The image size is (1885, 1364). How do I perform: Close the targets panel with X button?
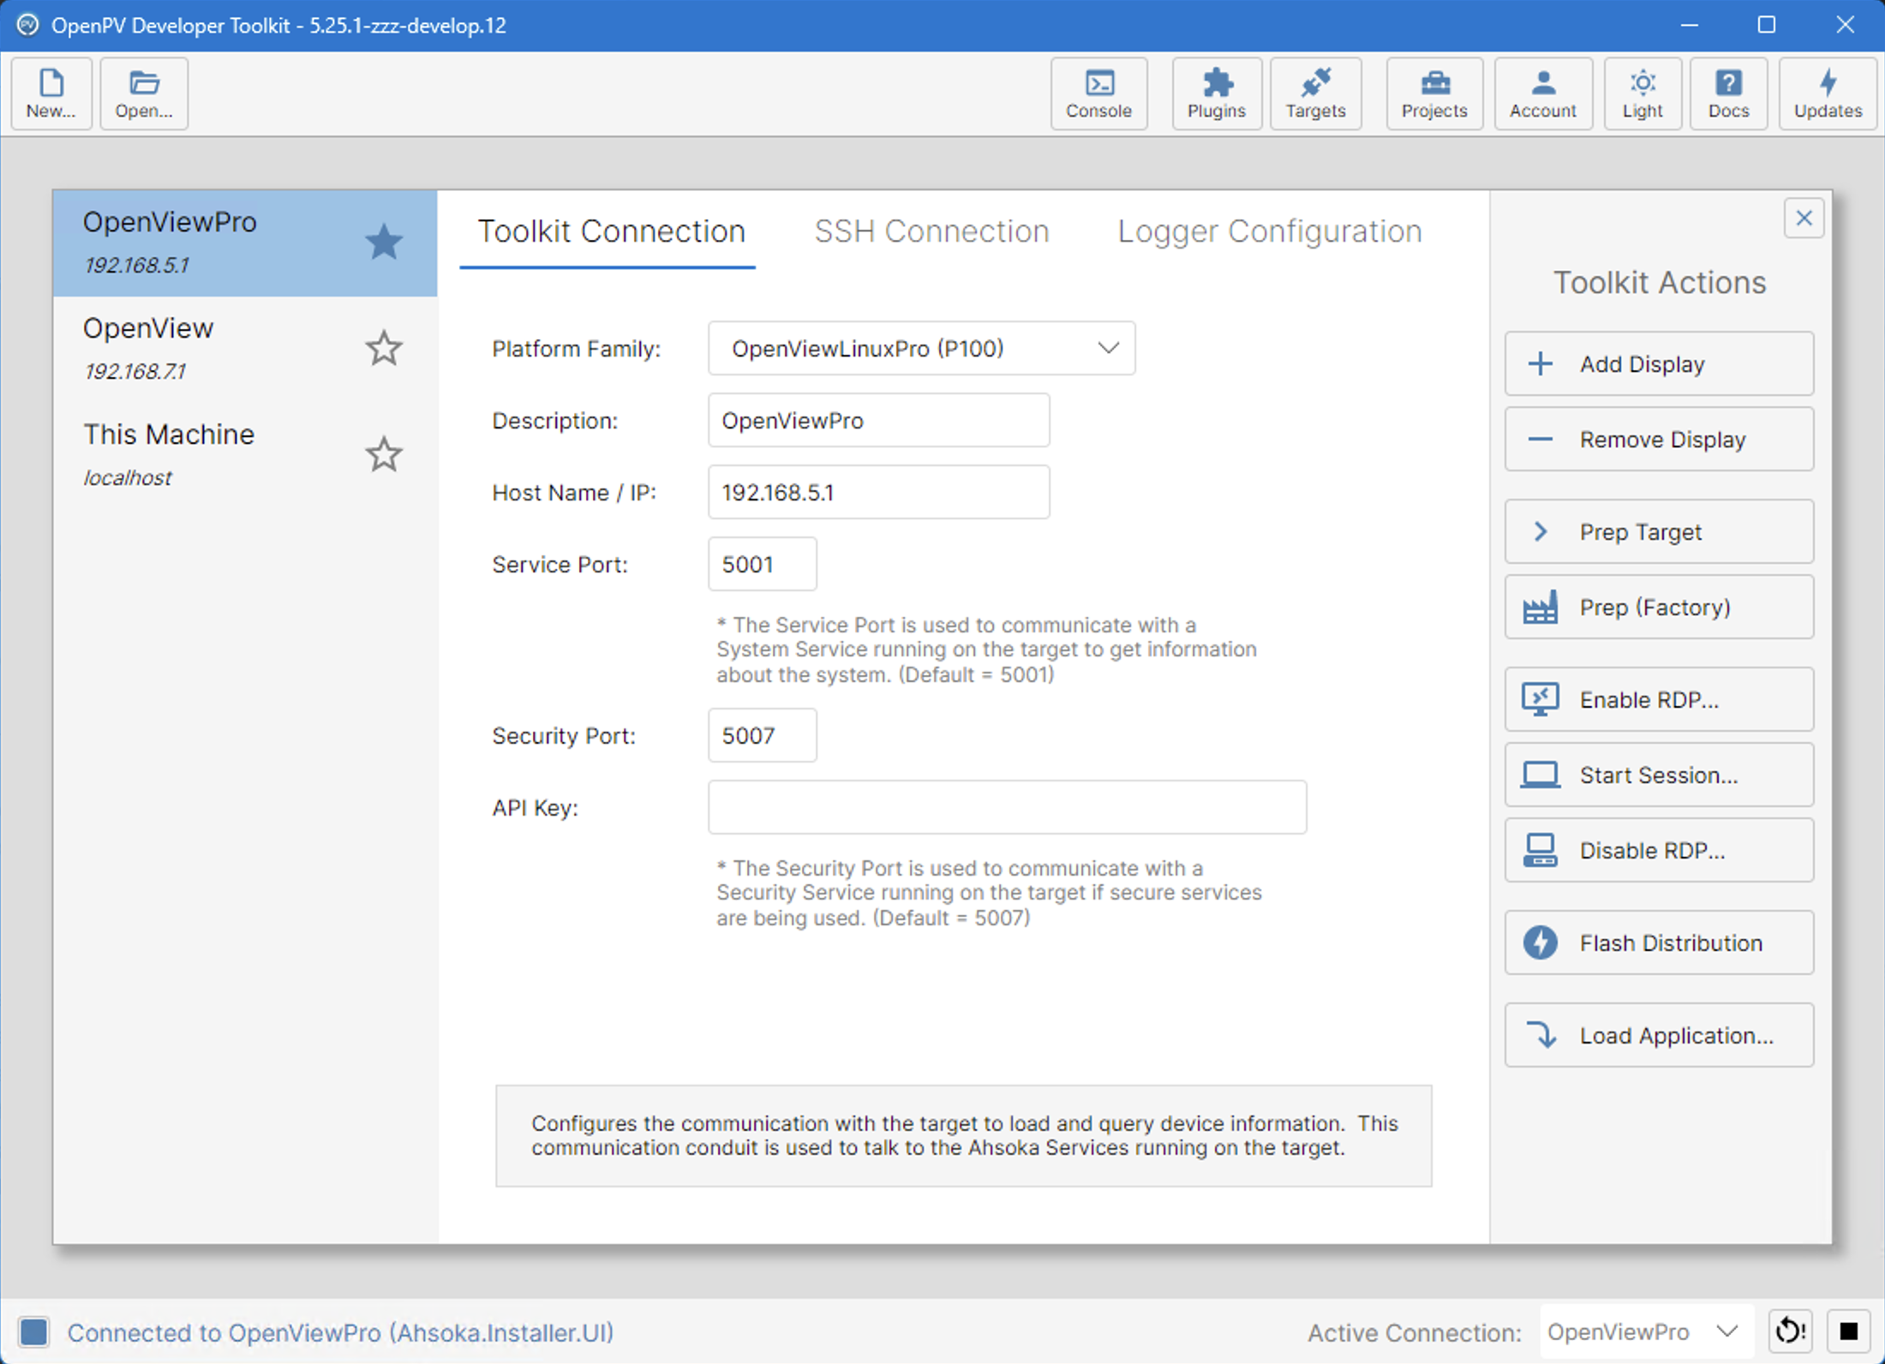tap(1804, 218)
